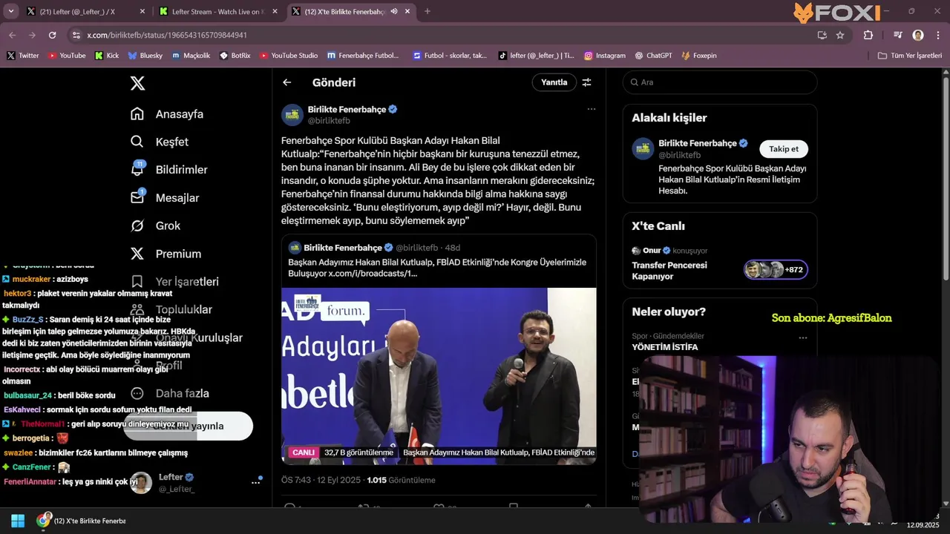The width and height of the screenshot is (950, 534).
Task: Open Premium in the sidebar
Action: (166, 254)
